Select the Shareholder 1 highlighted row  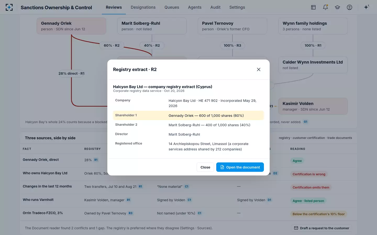(x=188, y=115)
